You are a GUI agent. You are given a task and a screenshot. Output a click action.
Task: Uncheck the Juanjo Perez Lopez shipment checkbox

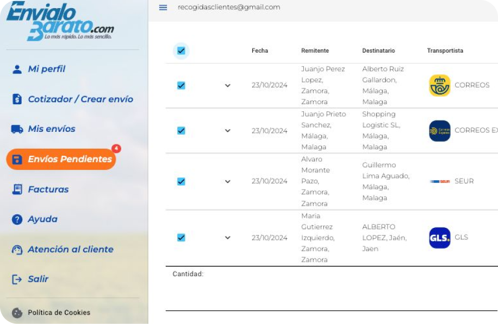[181, 85]
